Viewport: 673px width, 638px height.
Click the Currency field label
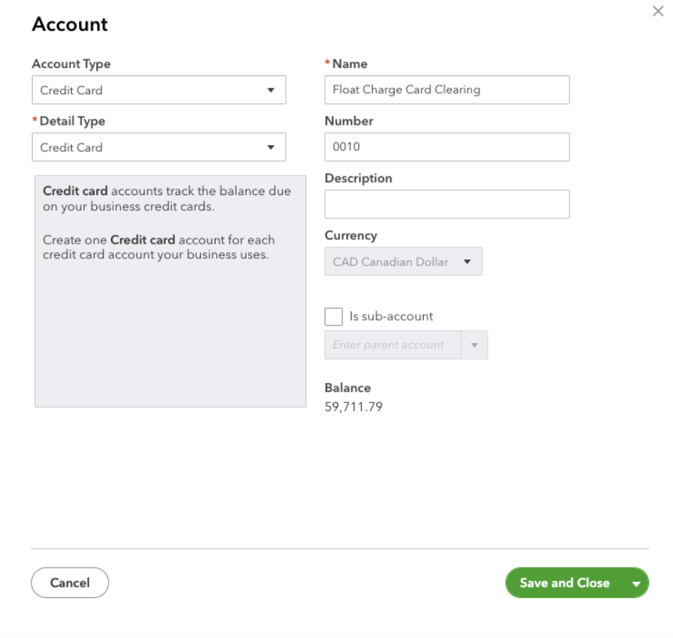point(351,236)
